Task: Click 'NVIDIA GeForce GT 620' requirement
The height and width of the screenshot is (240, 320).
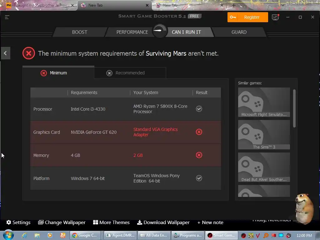Action: 94,132
